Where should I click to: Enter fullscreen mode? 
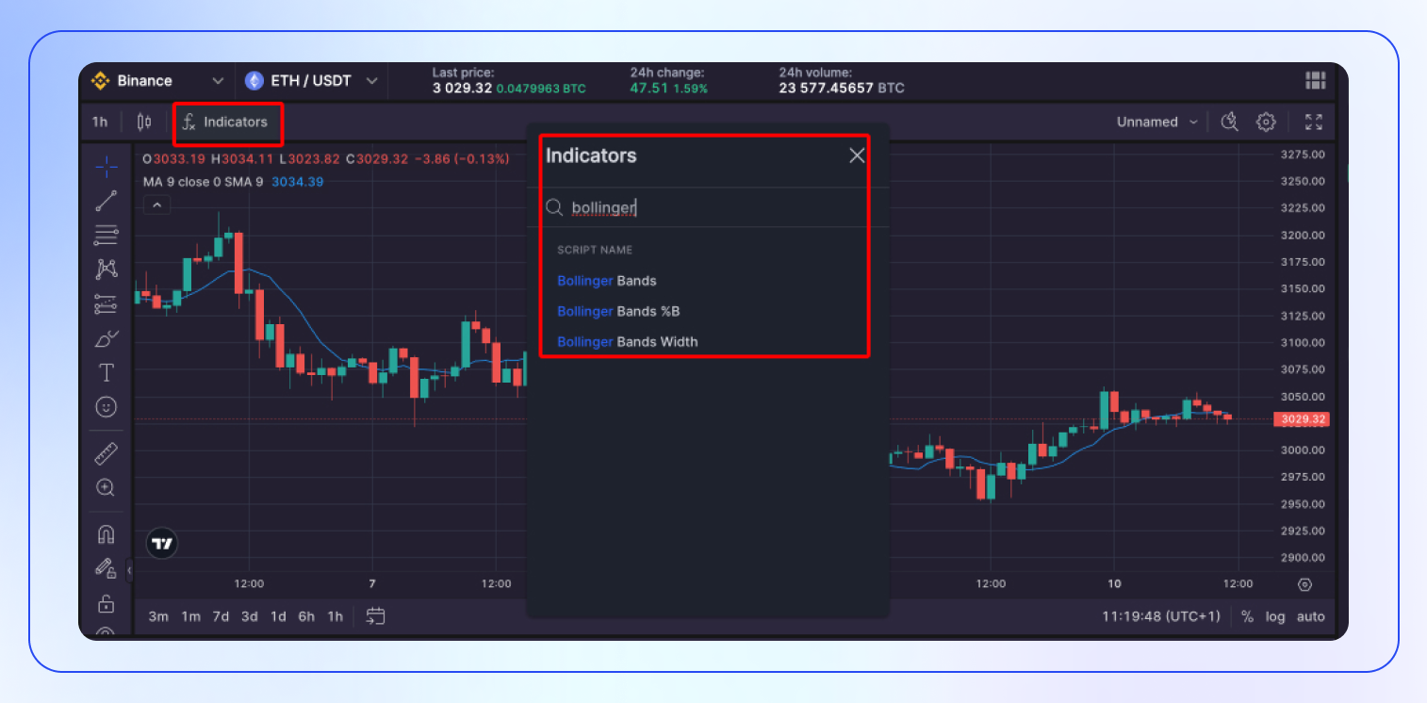[x=1314, y=122]
